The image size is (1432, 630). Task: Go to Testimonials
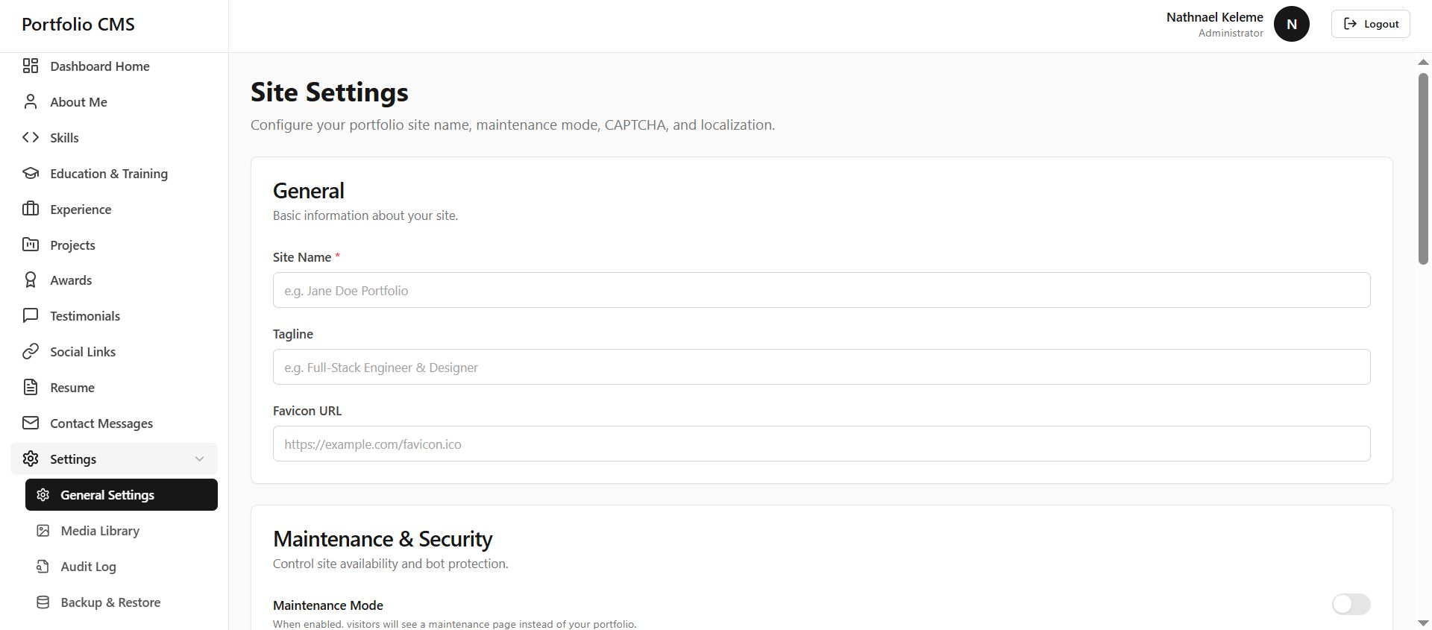click(x=114, y=316)
